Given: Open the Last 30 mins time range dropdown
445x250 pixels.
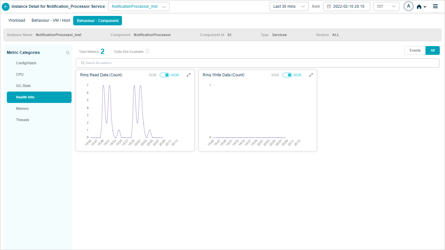Looking at the screenshot, I should [289, 6].
